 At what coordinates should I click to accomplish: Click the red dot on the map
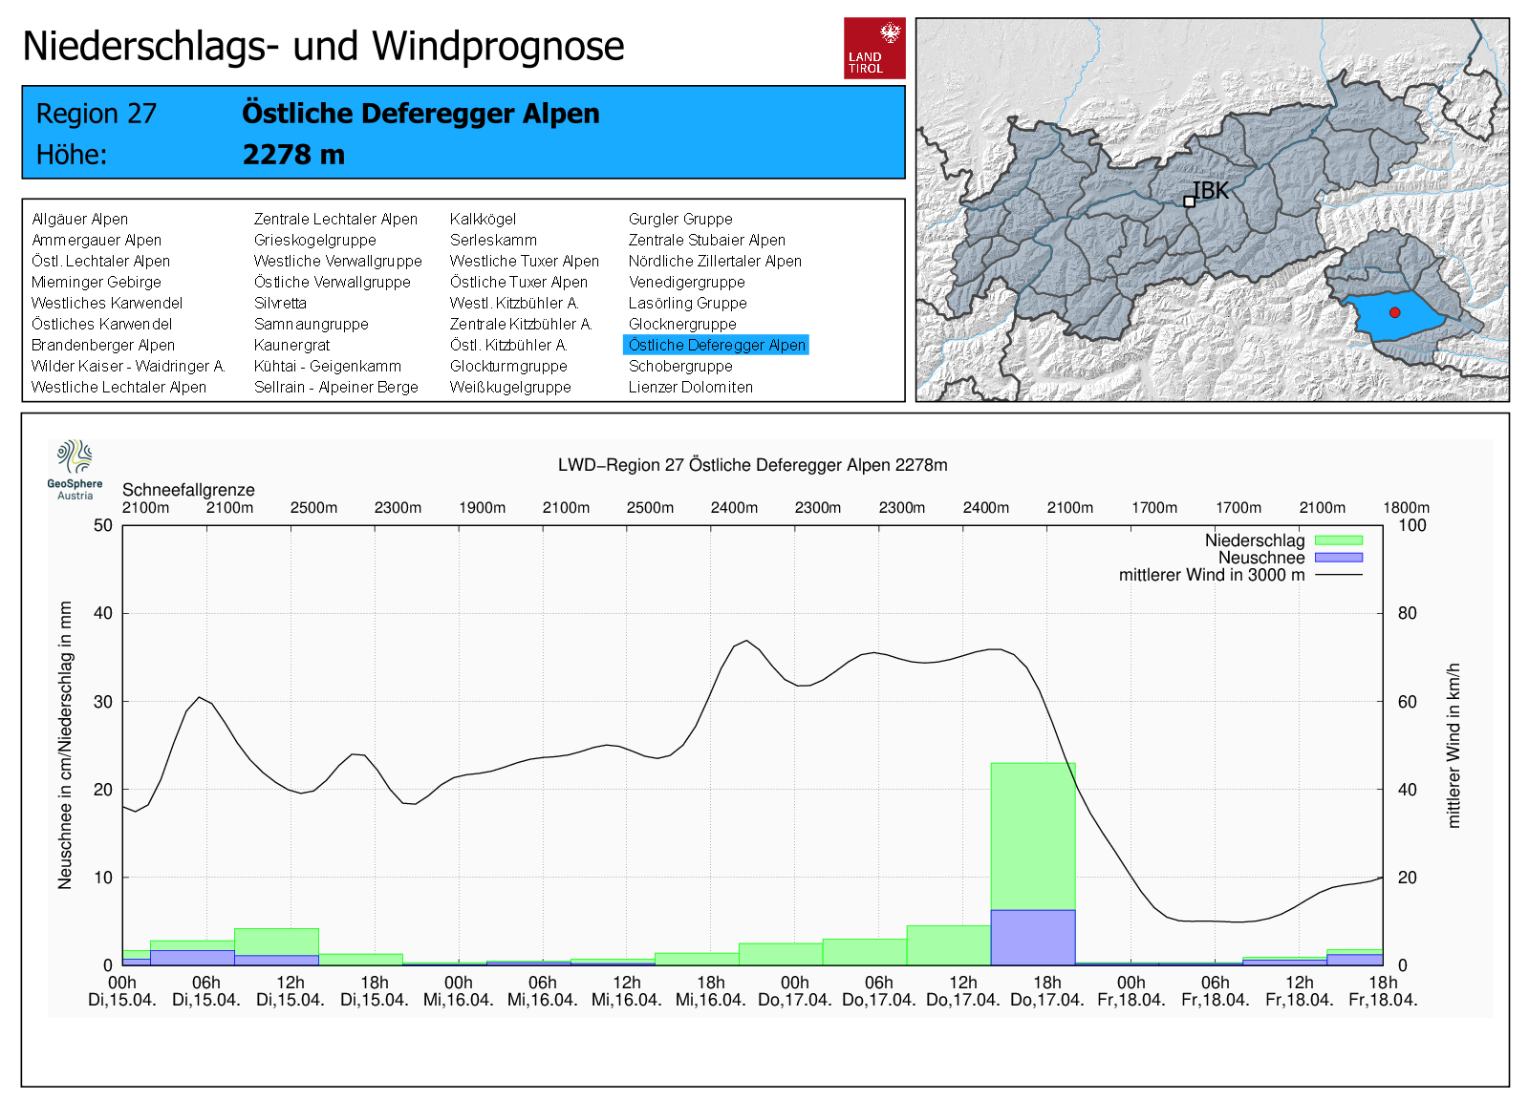[x=1394, y=312]
